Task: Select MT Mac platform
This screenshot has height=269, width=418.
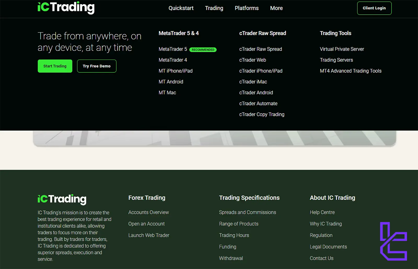Action: pyautogui.click(x=167, y=93)
